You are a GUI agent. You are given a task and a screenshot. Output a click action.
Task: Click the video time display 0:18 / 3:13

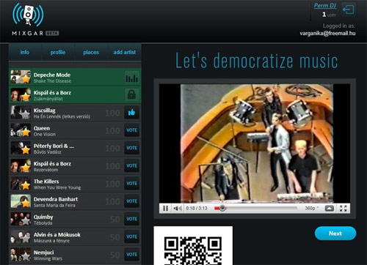pyautogui.click(x=197, y=209)
